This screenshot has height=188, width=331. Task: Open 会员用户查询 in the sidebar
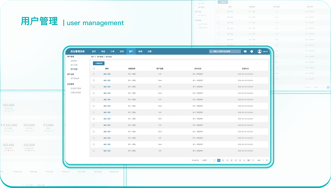(x=76, y=88)
